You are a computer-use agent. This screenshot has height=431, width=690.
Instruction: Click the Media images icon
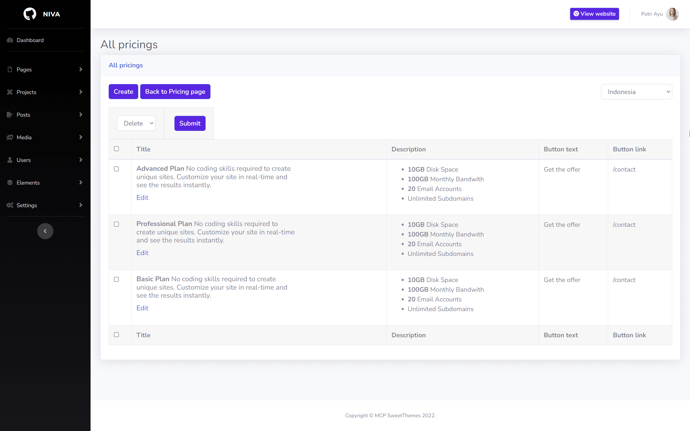pyautogui.click(x=10, y=137)
